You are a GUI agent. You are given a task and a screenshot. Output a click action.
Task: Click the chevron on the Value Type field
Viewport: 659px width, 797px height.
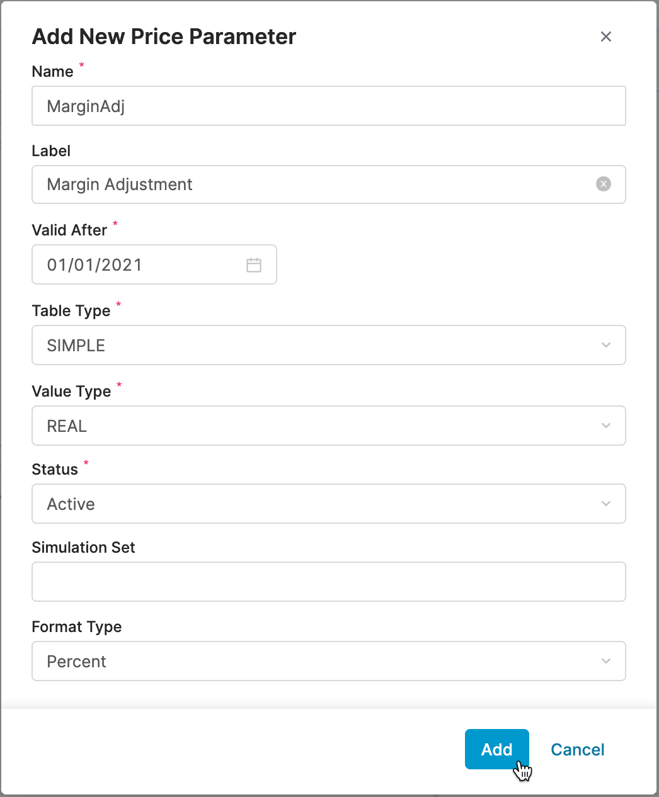click(x=605, y=426)
